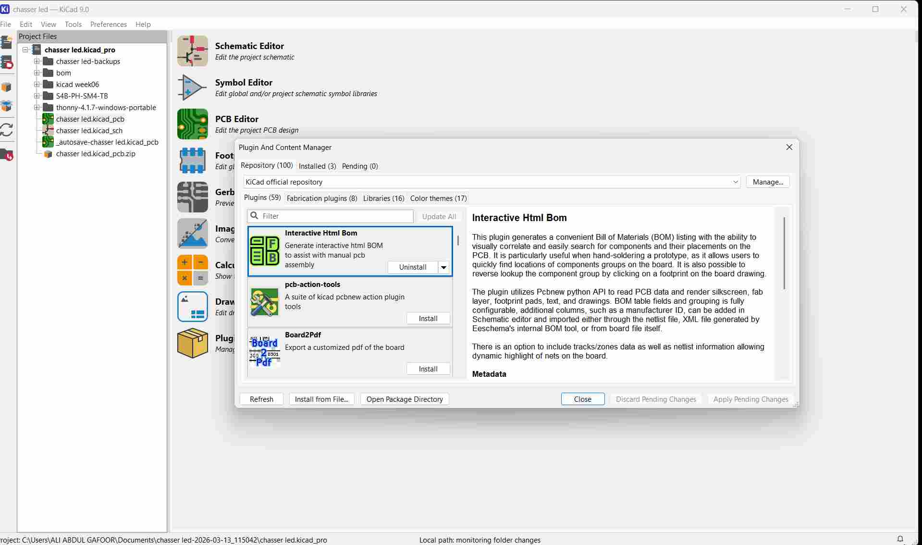Click the icon of _autosave-chasser led.kicad_pcb
This screenshot has width=922, height=545.
(48, 142)
